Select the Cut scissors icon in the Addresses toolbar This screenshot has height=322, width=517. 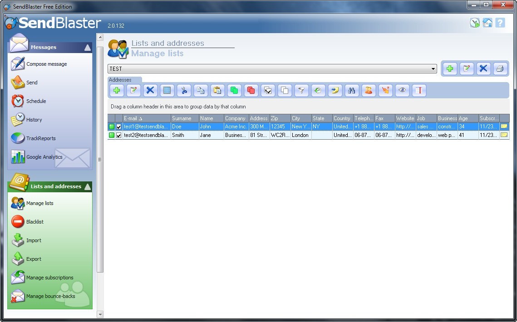(184, 90)
